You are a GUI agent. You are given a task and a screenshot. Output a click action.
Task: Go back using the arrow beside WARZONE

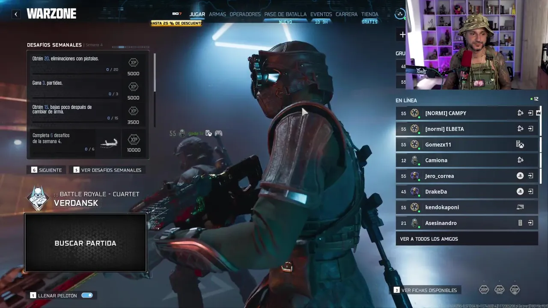16,14
